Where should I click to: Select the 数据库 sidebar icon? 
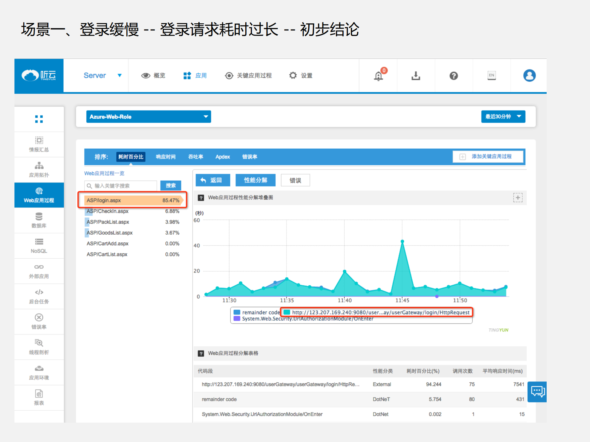(39, 220)
